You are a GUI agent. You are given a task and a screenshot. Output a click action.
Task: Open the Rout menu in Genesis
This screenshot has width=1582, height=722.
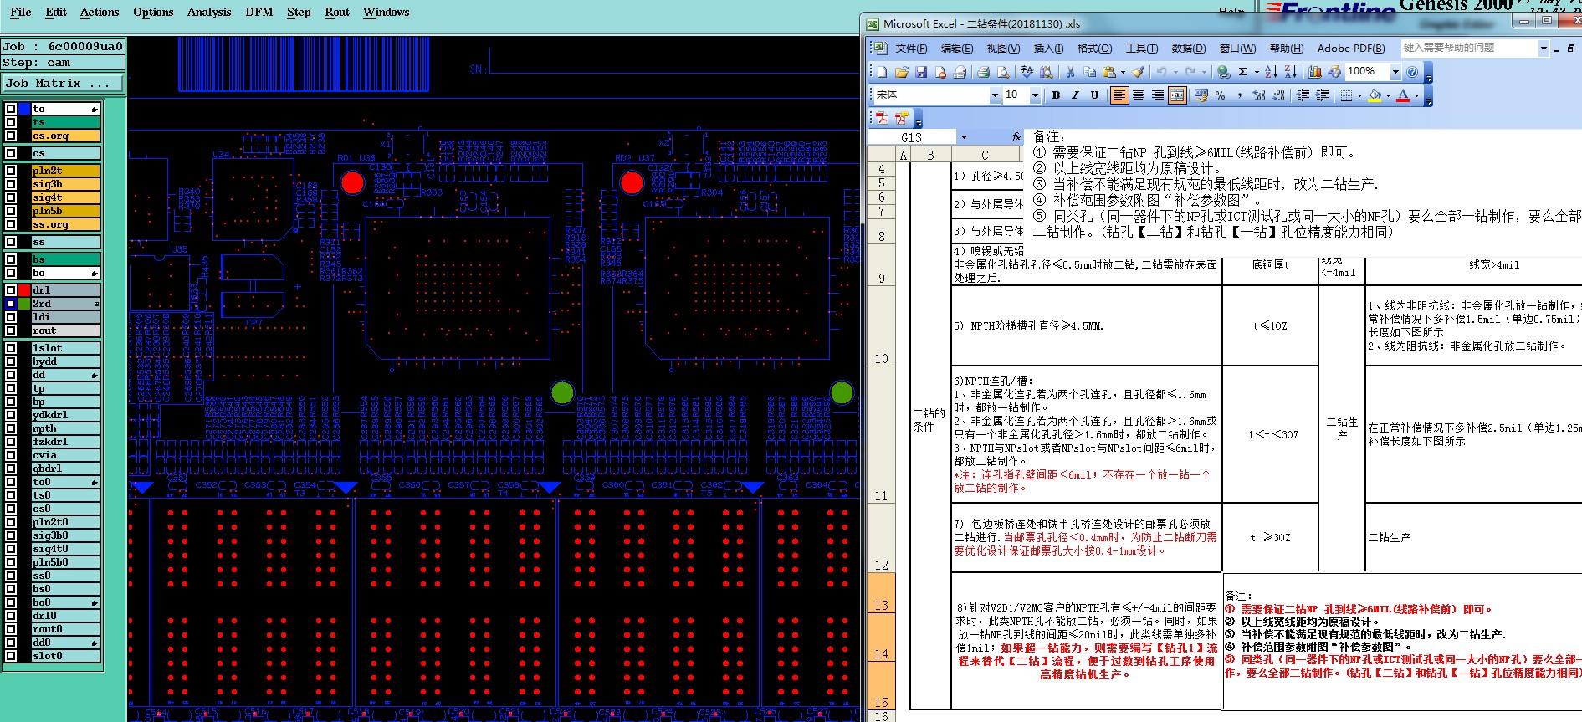pyautogui.click(x=337, y=12)
